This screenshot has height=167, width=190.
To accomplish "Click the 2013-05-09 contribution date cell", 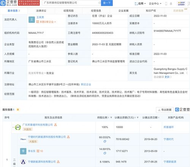I will coord(150,151).
